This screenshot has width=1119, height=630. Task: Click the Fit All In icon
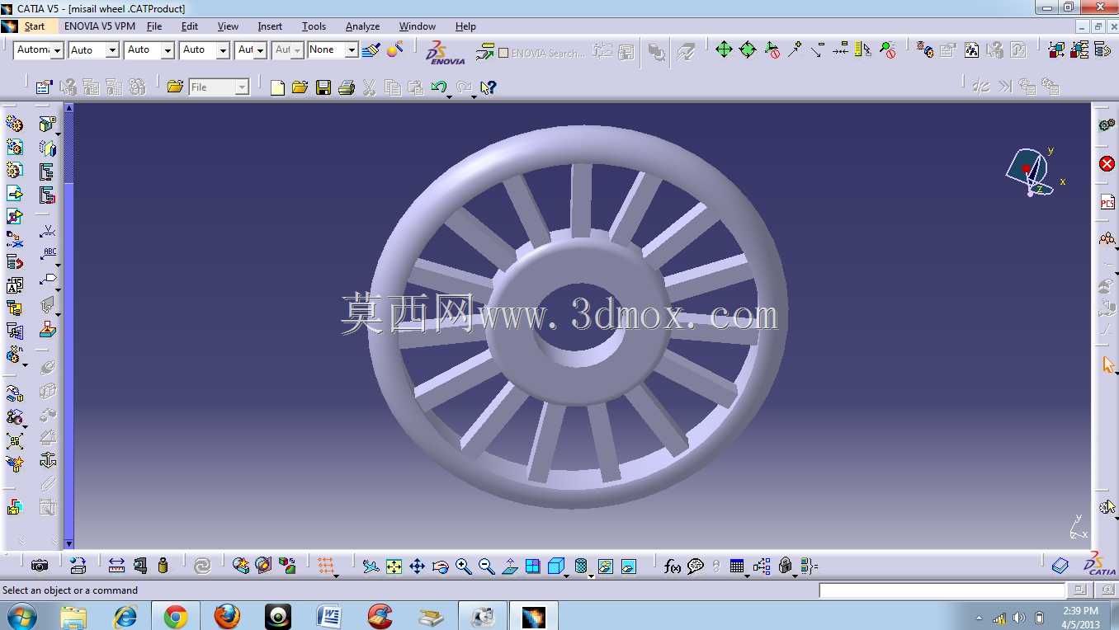point(394,566)
